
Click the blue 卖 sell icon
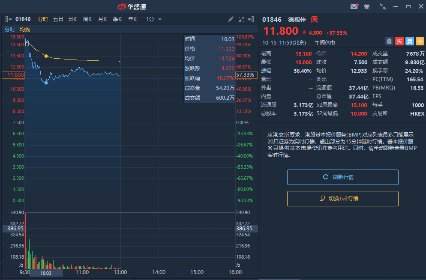coord(410,41)
